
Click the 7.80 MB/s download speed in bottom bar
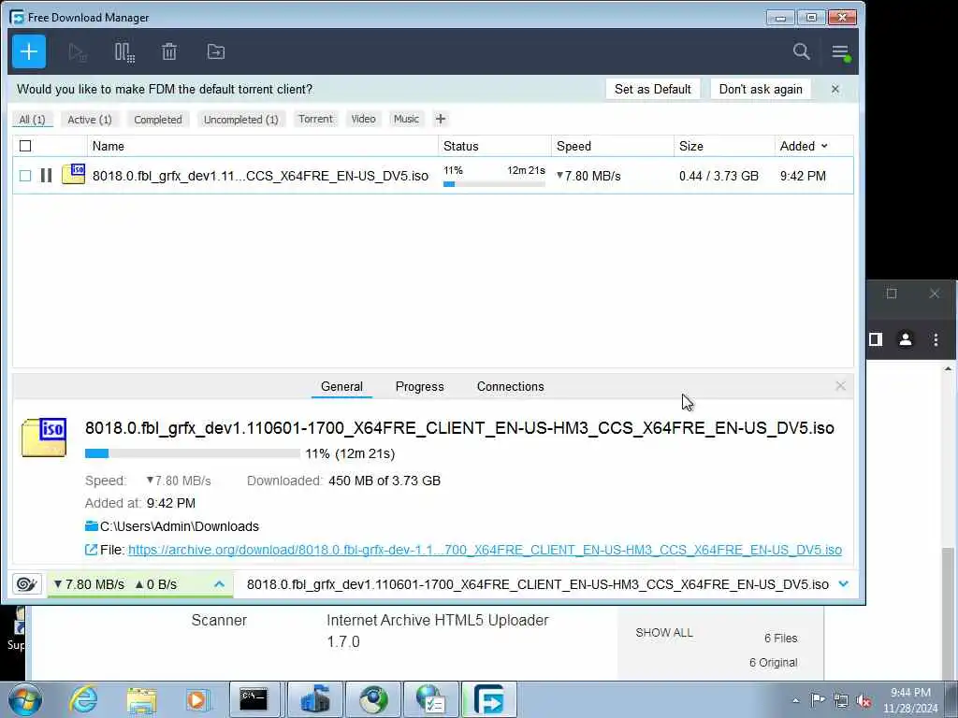coord(89,584)
